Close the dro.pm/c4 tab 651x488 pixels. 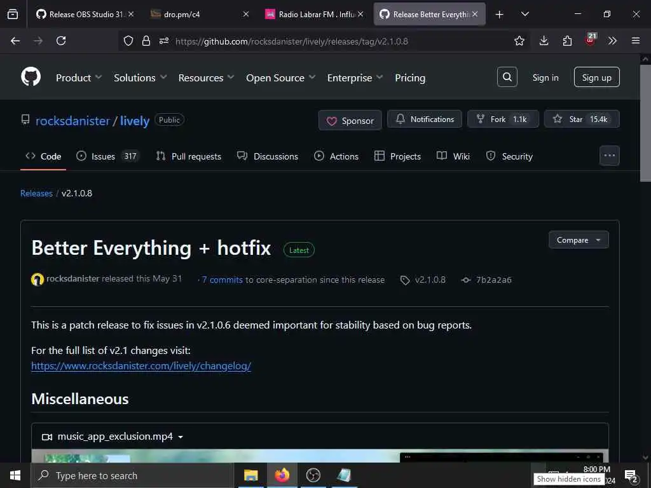(246, 14)
